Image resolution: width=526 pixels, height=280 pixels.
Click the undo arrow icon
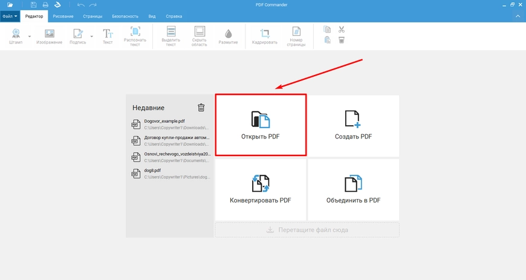point(80,5)
